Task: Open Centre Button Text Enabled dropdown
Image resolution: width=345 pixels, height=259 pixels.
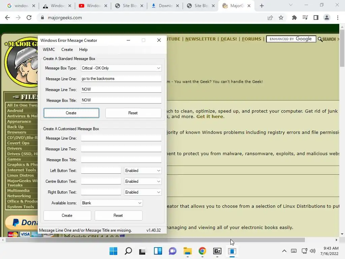Action: 143,181
